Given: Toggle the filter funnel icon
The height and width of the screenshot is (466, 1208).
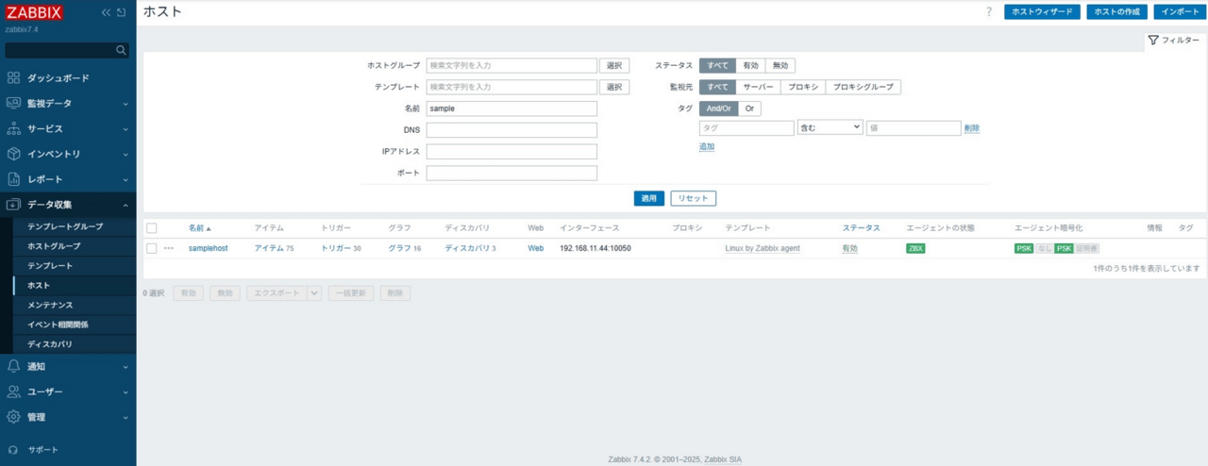Looking at the screenshot, I should pos(1153,41).
